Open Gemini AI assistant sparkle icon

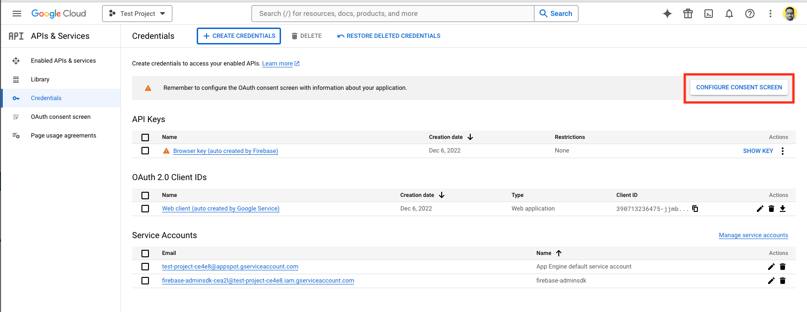[x=667, y=14]
